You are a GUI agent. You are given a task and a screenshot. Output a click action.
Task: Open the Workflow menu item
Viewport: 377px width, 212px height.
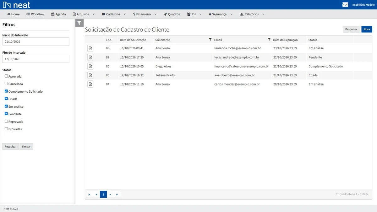point(36,14)
